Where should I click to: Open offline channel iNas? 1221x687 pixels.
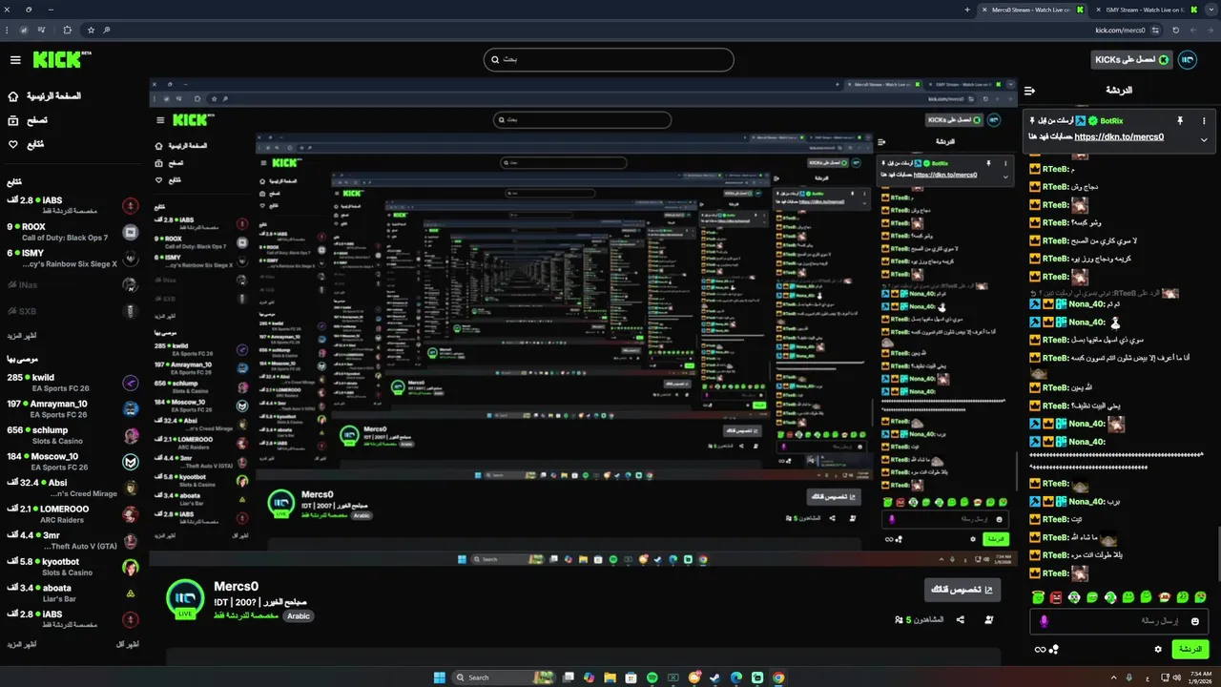pyautogui.click(x=72, y=284)
